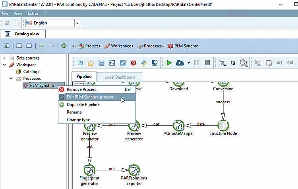This screenshot has width=298, height=189.
Task: Open the dark blue chart clock icon
Action: [155, 63]
